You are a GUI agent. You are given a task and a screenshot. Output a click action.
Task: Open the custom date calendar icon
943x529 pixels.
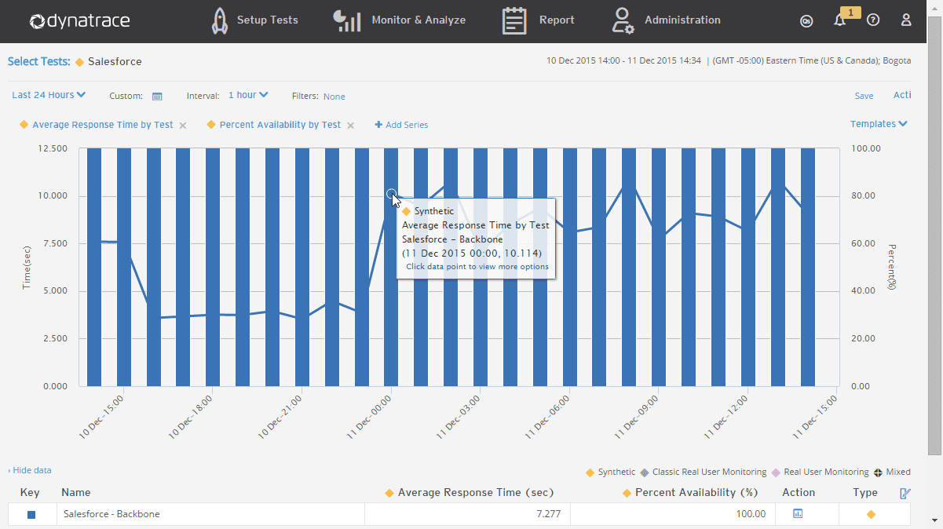tap(157, 97)
